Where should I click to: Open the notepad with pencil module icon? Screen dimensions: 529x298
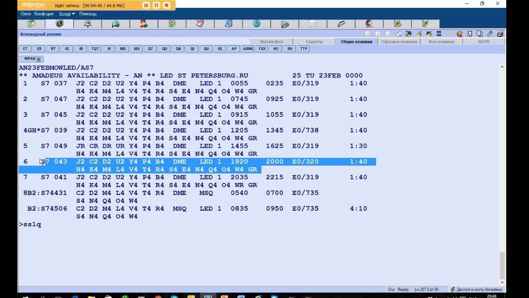click(200, 24)
